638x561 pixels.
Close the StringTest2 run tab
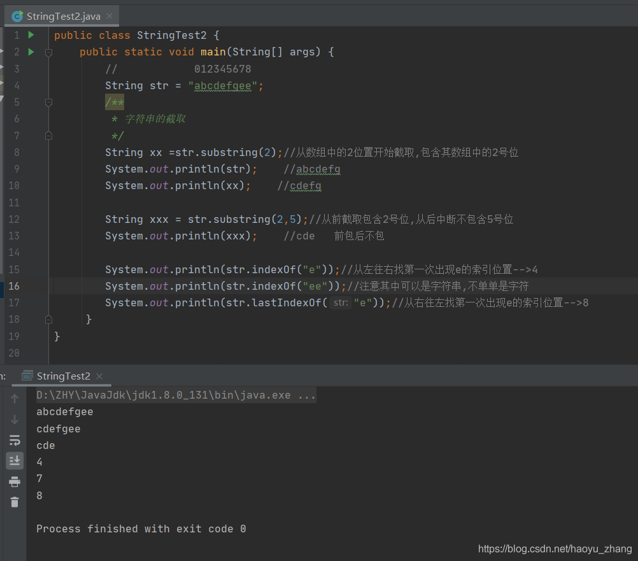[99, 376]
